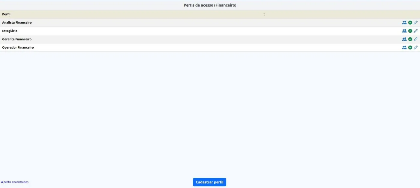Click the 4 perfis encontrados text

15,182
